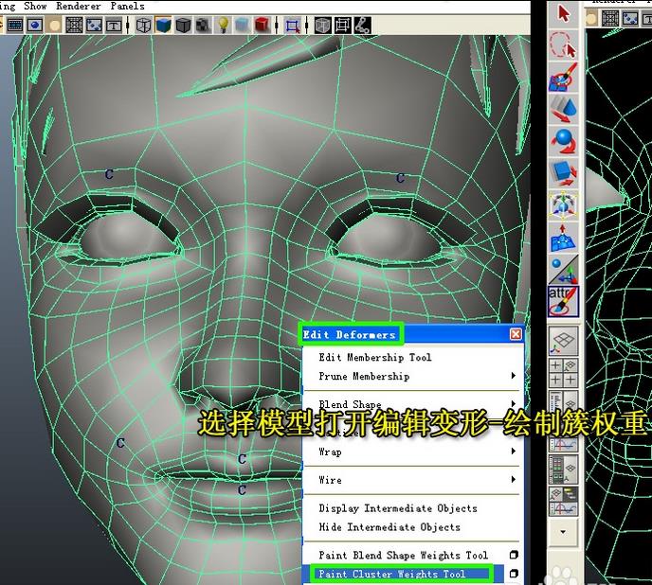This screenshot has width=652, height=585.
Task: Open the layout dropdown arrow below panel icons
Action: point(564,533)
